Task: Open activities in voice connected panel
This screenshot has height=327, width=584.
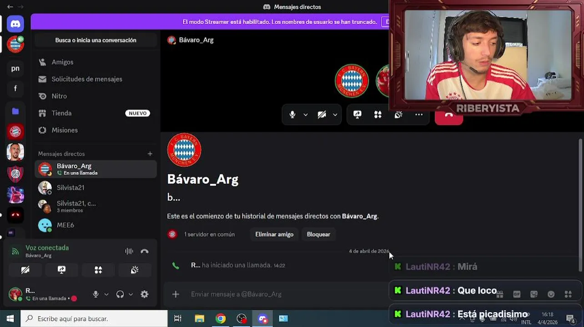Action: (x=98, y=270)
